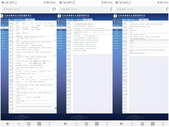Tap the browser back arrow in first screenshot
Viewport: 169px width, 127px height.
pos(8,124)
